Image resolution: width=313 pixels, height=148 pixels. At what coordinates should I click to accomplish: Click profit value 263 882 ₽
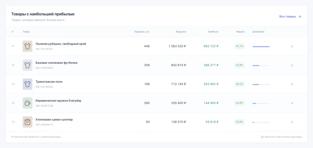[x=211, y=84]
